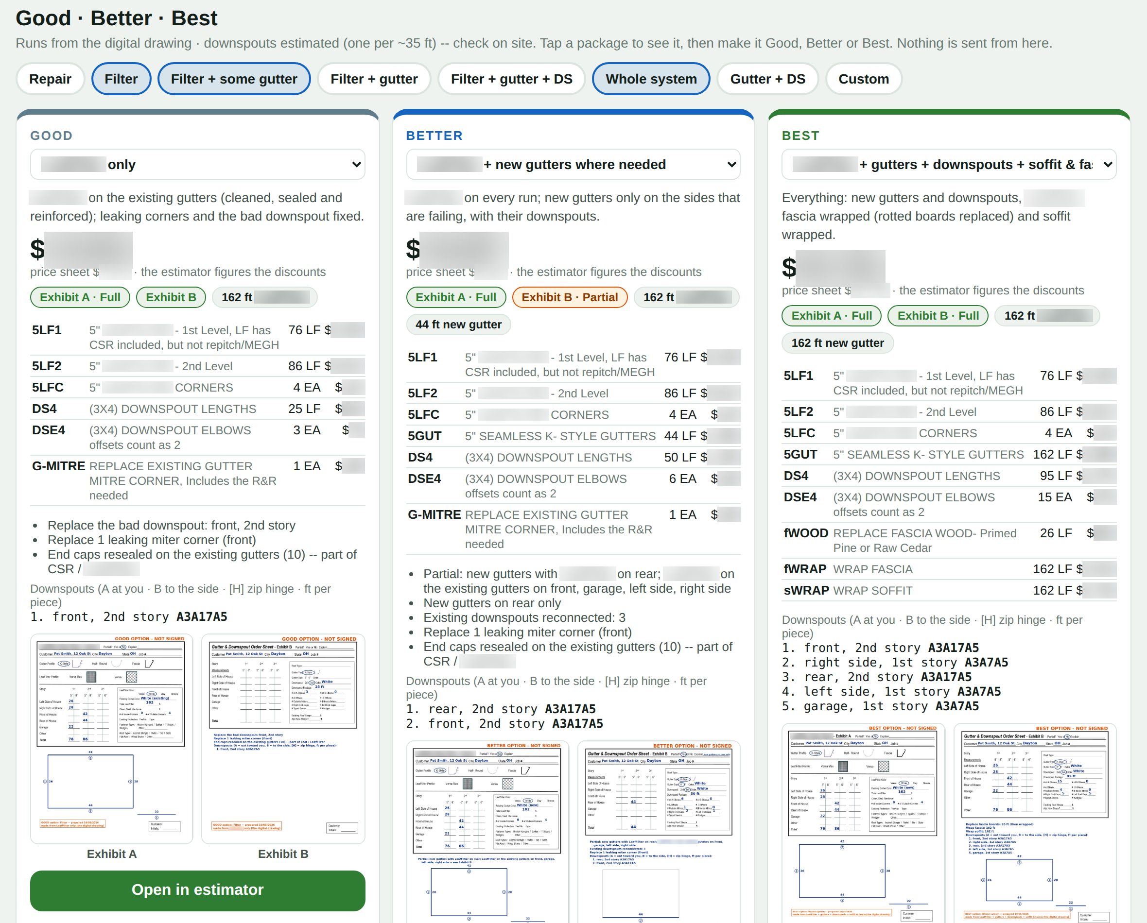Open BEST option Exhibit A thumbnail
Image resolution: width=1147 pixels, height=923 pixels.
(x=863, y=823)
